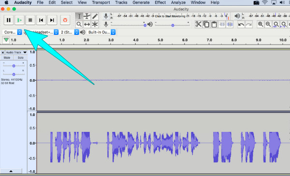The width and height of the screenshot is (290, 176).
Task: Close the audio track with X
Action: pyautogui.click(x=3, y=53)
